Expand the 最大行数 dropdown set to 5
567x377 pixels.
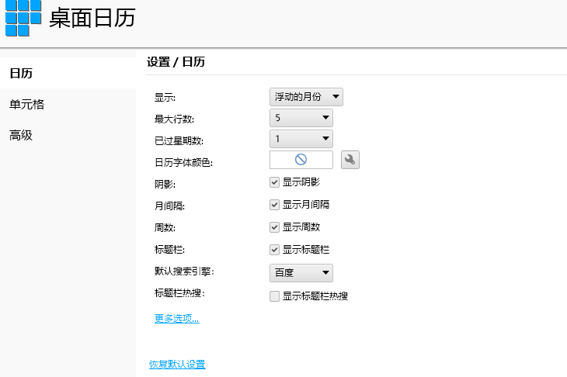pos(301,118)
